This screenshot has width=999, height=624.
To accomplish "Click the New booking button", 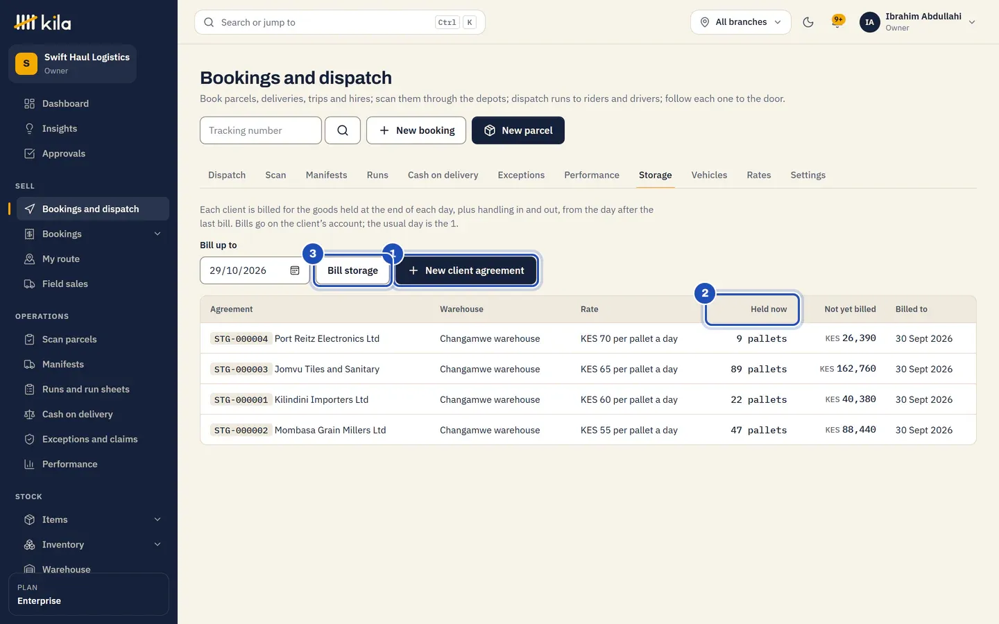I will click(416, 130).
